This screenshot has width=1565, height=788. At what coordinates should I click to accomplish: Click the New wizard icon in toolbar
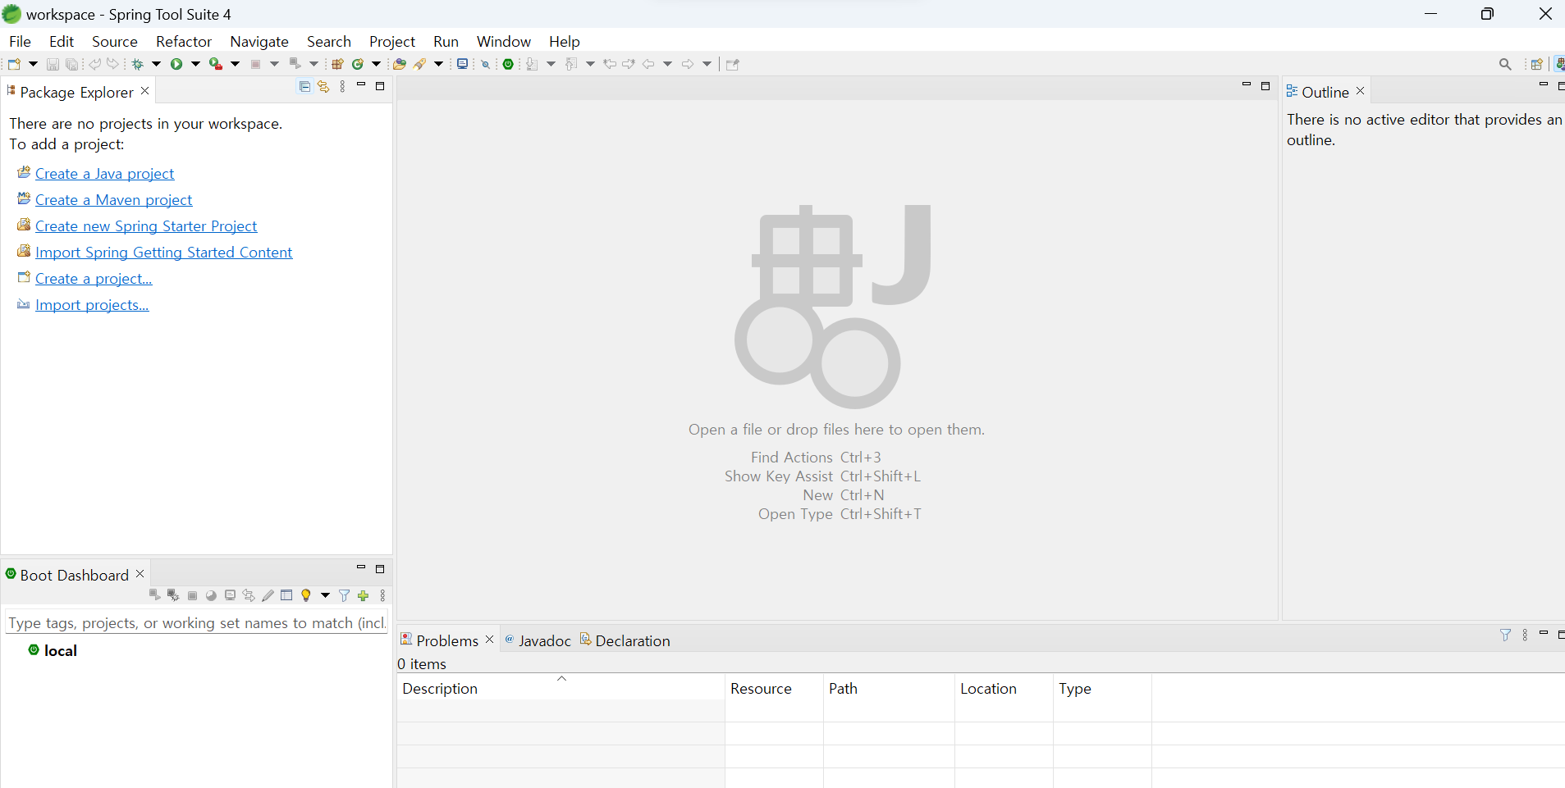click(x=14, y=64)
